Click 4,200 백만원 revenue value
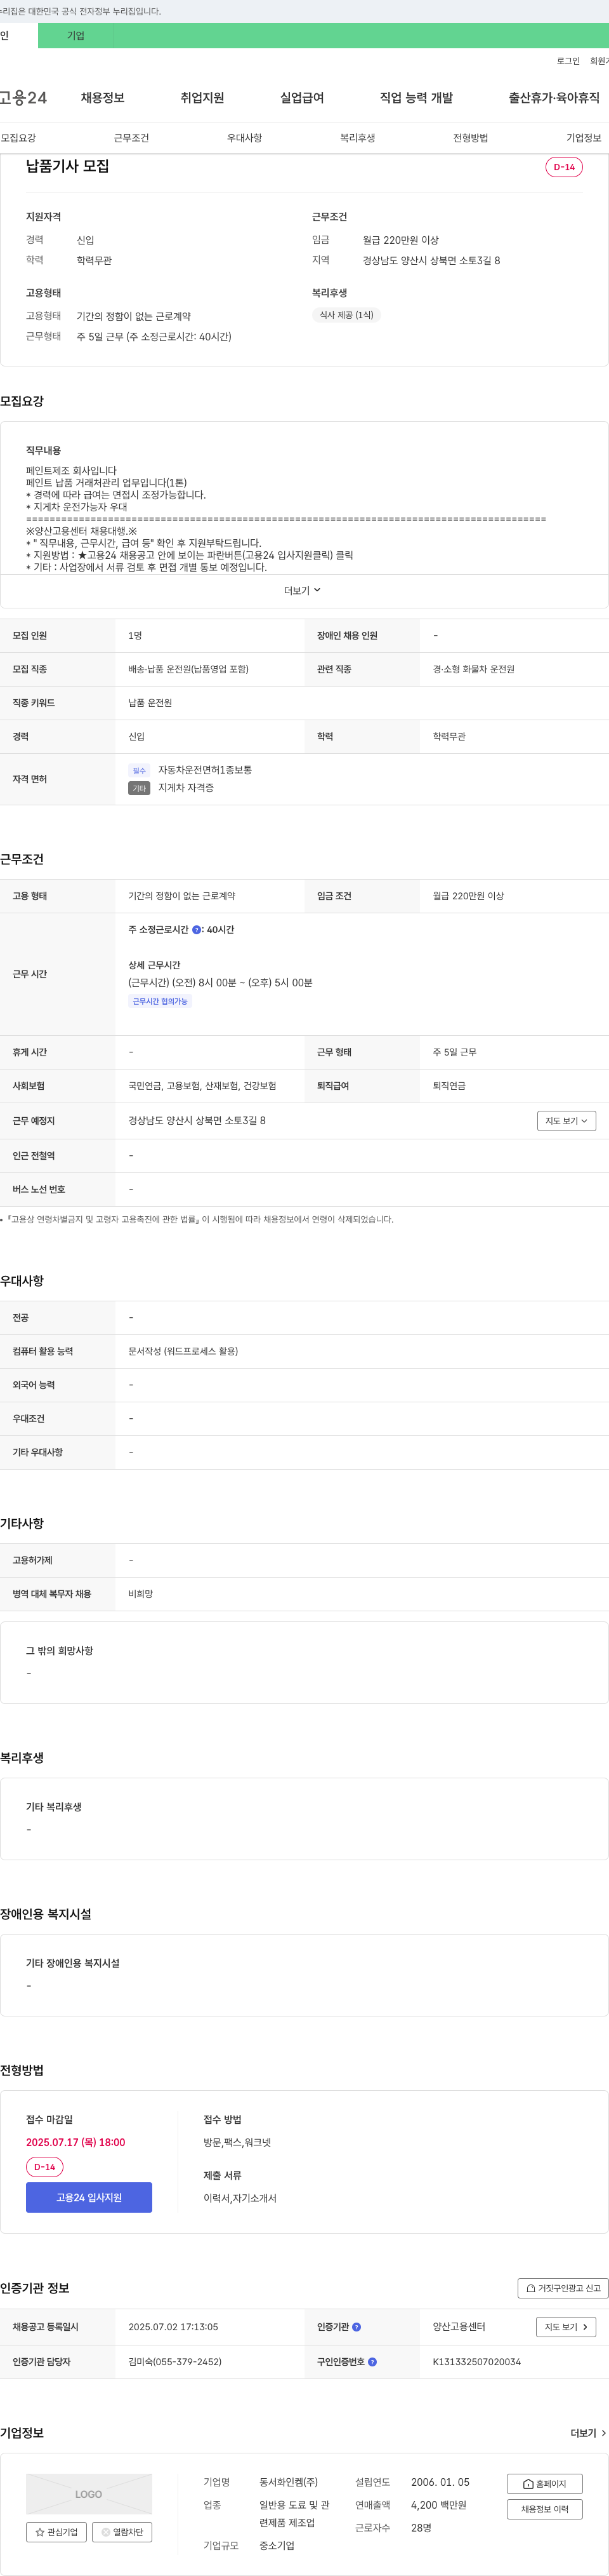 [438, 2505]
